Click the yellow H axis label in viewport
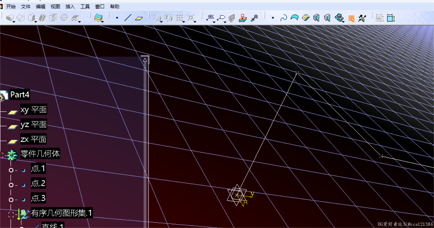The image size is (434, 228). (245, 202)
